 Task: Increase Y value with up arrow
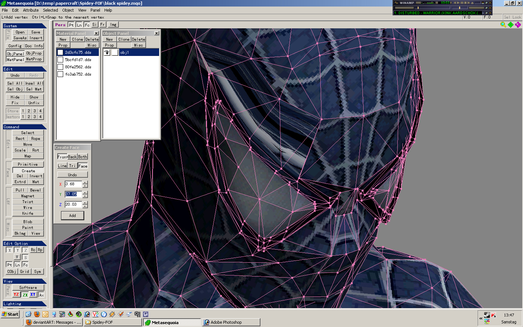(x=85, y=193)
